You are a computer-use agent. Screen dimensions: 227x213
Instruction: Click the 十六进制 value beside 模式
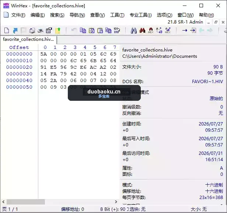pos(214,185)
